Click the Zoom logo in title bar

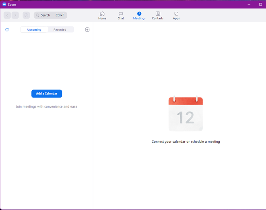pyautogui.click(x=4, y=4)
